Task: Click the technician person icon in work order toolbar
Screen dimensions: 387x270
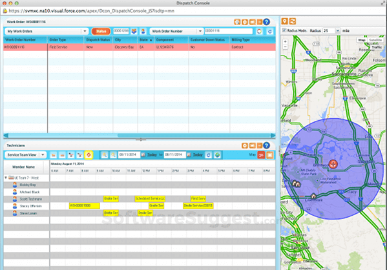Action: [143, 32]
